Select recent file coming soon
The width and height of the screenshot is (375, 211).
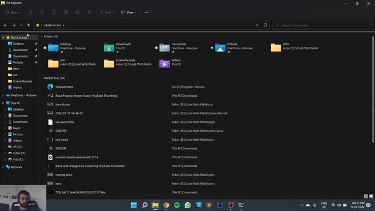[x=64, y=175]
